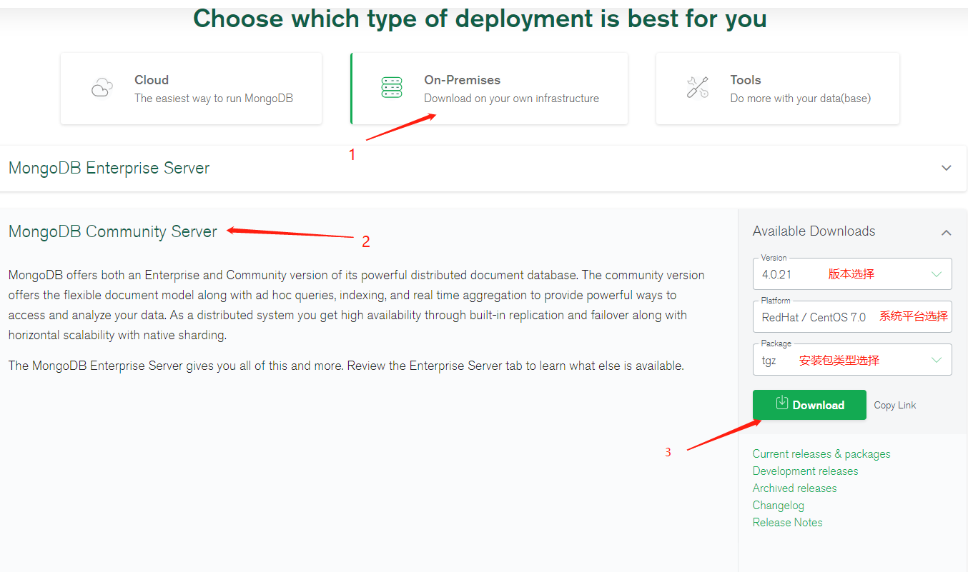Screen dimensions: 968x572
Task: Click the server stack icon for On-Premises
Action: [x=392, y=88]
